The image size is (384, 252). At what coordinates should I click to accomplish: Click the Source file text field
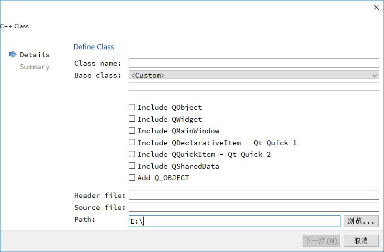click(x=254, y=207)
